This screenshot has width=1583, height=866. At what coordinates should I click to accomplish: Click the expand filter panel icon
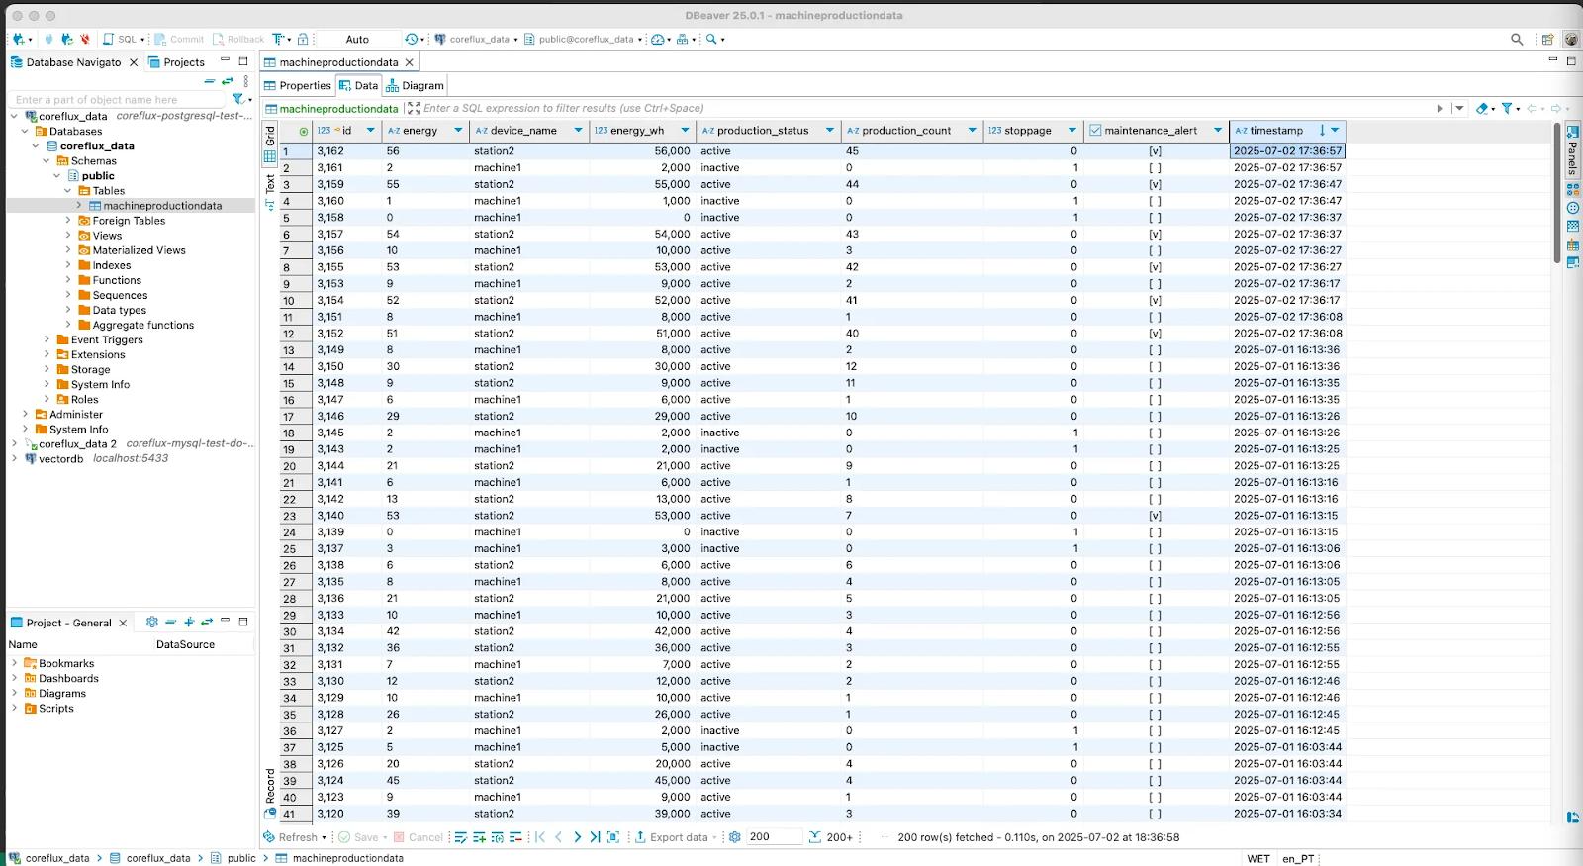414,108
